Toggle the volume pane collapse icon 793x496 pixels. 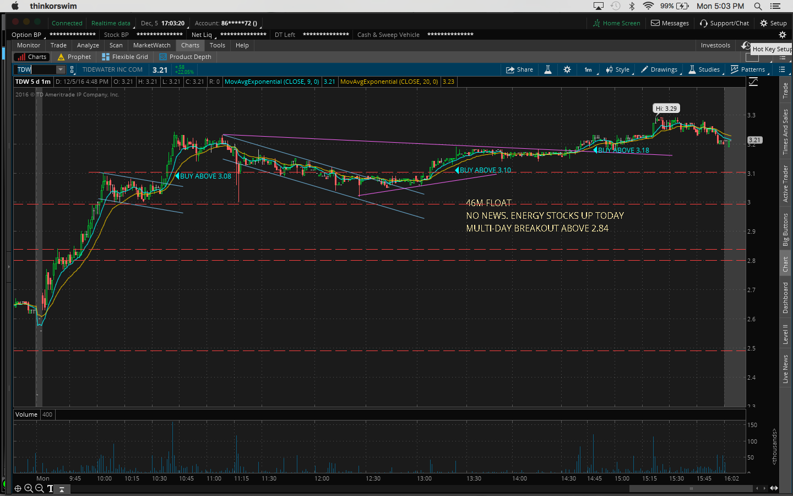[x=62, y=488]
